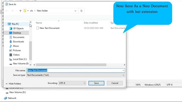Click the Videos film icon
The width and height of the screenshot is (182, 102).
pyautogui.click(x=11, y=55)
